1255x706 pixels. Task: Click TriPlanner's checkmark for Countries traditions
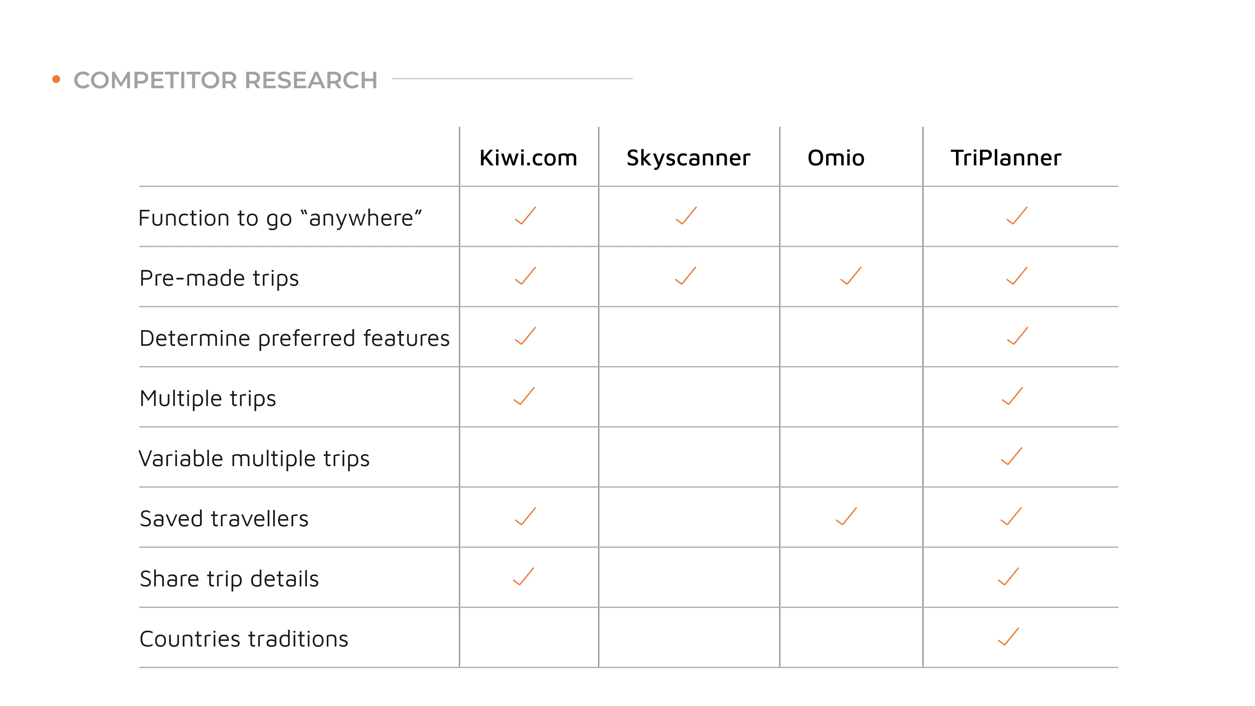(1008, 637)
